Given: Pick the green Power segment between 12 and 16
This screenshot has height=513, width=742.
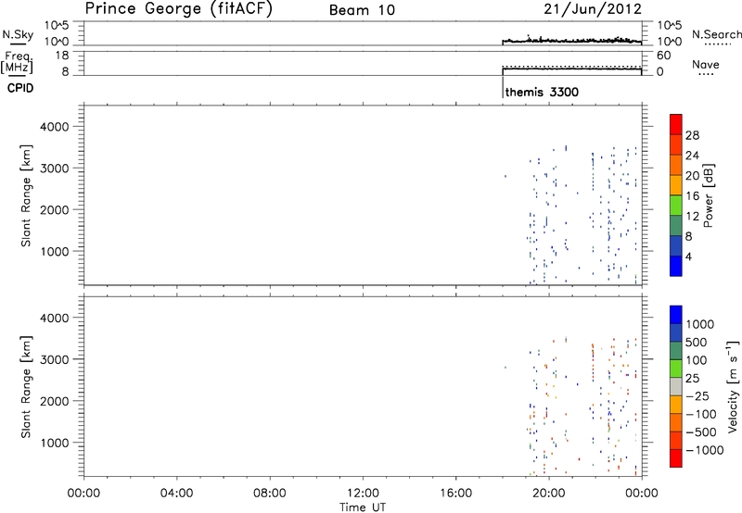Looking at the screenshot, I should click(x=676, y=206).
